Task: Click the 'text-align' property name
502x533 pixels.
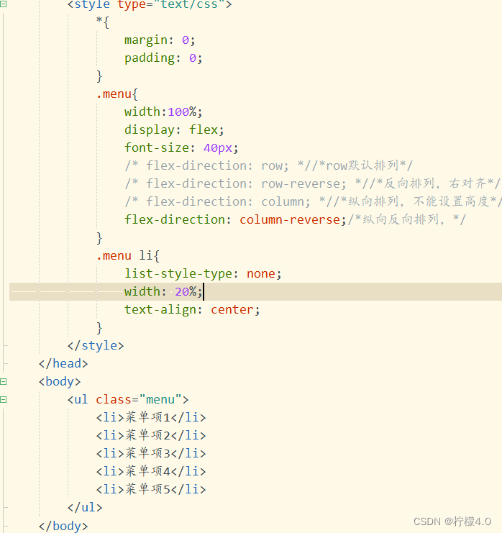Action: pos(160,310)
